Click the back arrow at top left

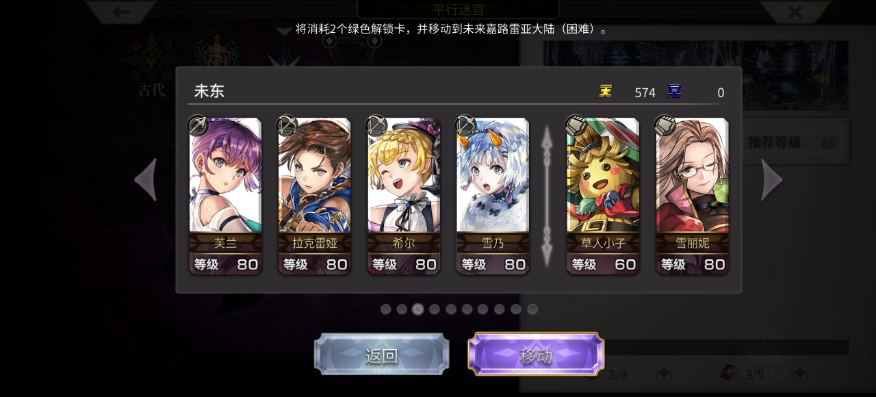tap(121, 12)
